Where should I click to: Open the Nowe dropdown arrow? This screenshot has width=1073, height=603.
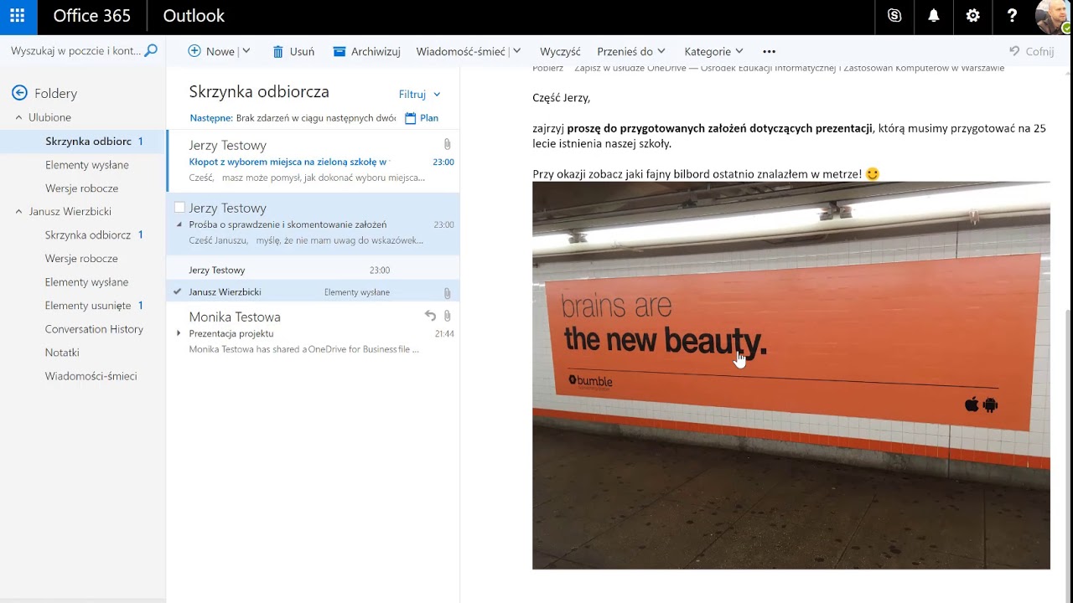[x=246, y=51]
